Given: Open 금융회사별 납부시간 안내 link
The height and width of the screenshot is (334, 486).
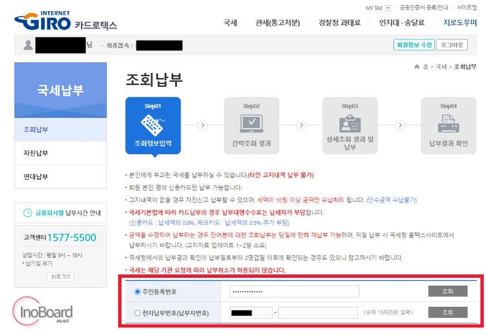Looking at the screenshot, I should pos(60,213).
